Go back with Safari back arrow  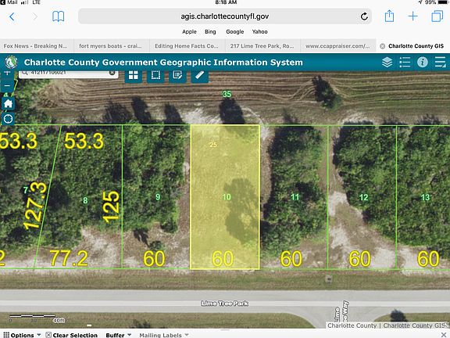(12, 16)
